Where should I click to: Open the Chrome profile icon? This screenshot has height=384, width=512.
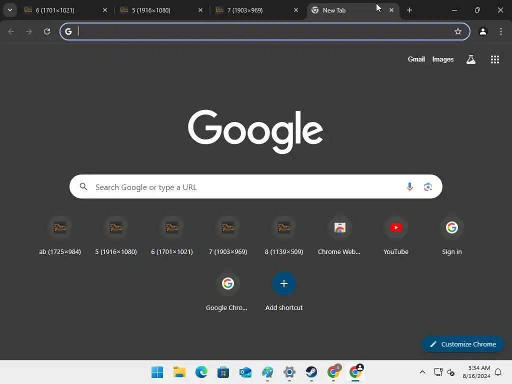click(483, 31)
